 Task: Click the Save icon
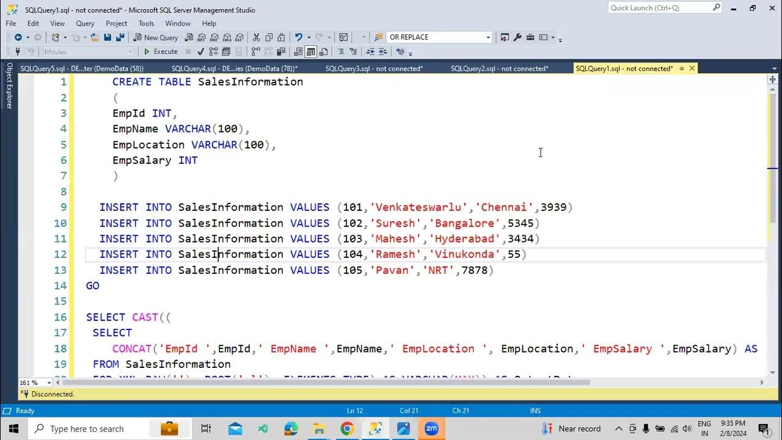tap(108, 37)
